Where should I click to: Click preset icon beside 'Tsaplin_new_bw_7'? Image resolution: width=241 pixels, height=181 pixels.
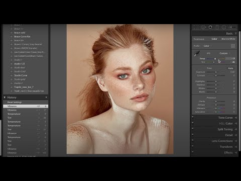click(x=12, y=87)
